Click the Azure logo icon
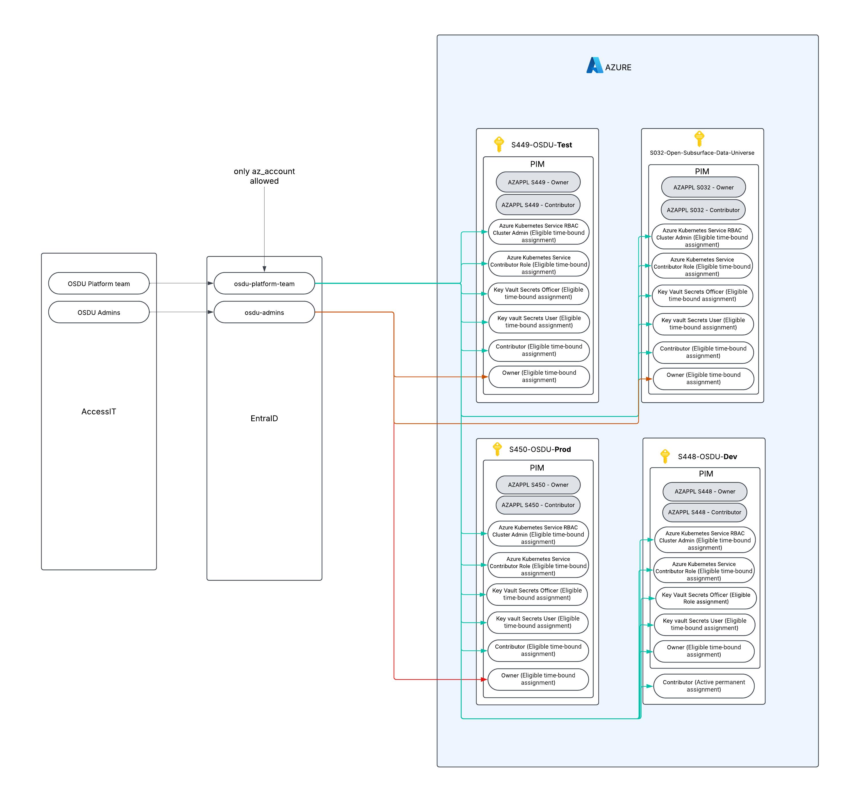Viewport: 849px width, 803px height. [594, 65]
